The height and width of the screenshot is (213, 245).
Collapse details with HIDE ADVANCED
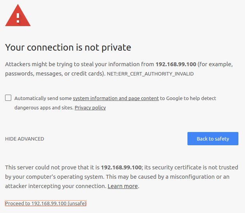coord(24,139)
